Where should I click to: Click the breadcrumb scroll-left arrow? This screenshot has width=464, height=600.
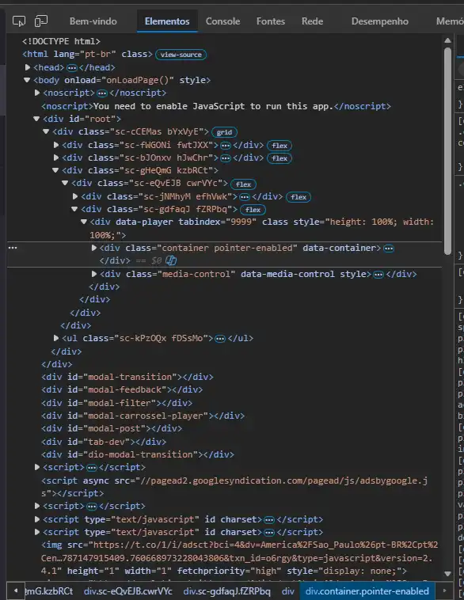click(16, 591)
